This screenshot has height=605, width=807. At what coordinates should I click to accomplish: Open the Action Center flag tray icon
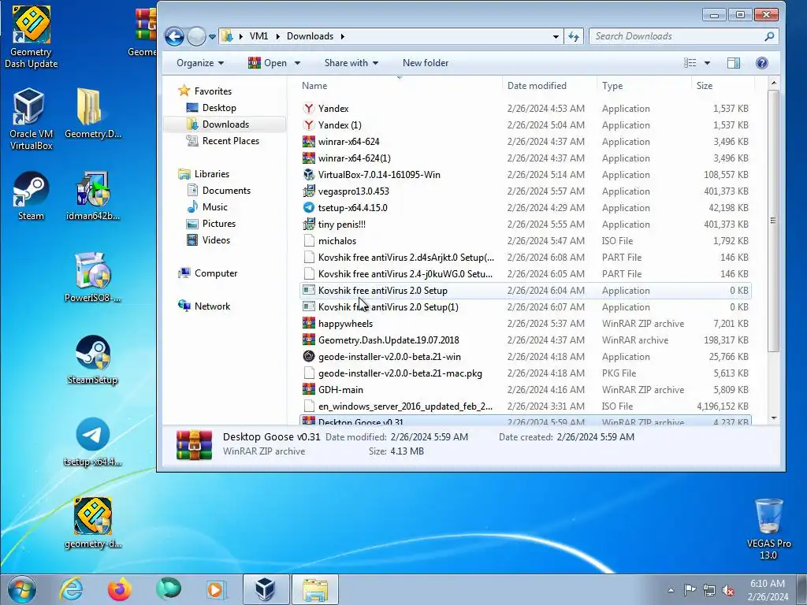coord(690,589)
